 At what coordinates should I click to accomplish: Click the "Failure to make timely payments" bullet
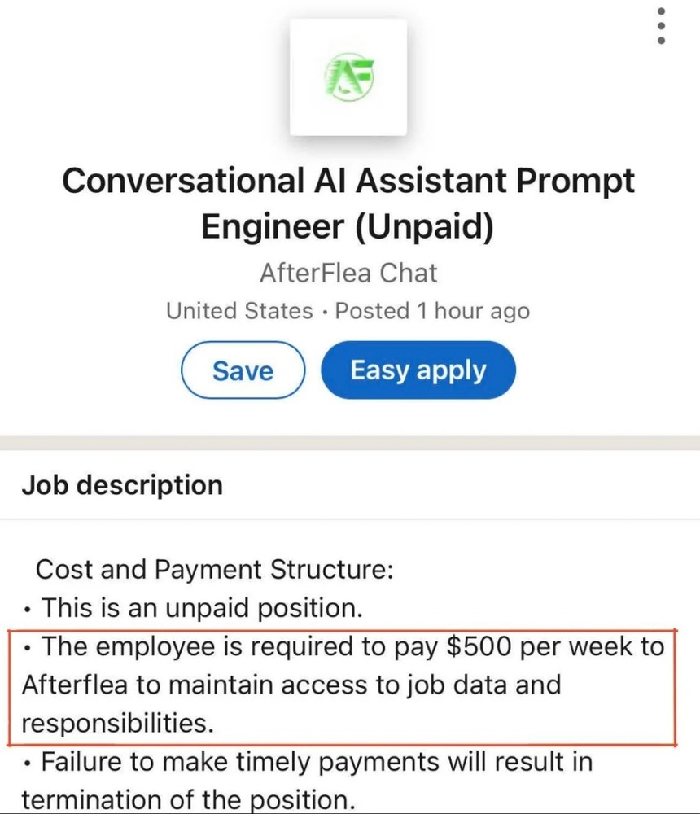pyautogui.click(x=316, y=763)
